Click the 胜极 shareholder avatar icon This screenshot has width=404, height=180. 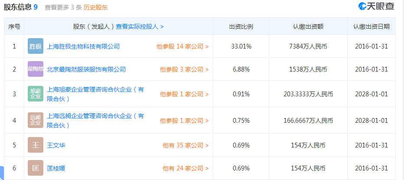[x=36, y=46]
